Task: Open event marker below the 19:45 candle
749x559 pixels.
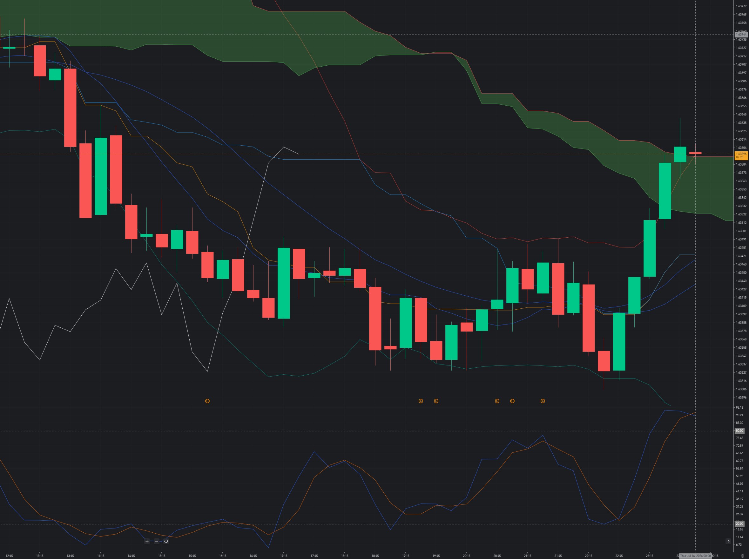Action: 436,401
